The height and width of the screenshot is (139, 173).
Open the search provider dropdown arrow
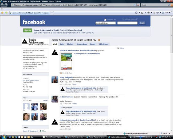click(x=172, y=5)
